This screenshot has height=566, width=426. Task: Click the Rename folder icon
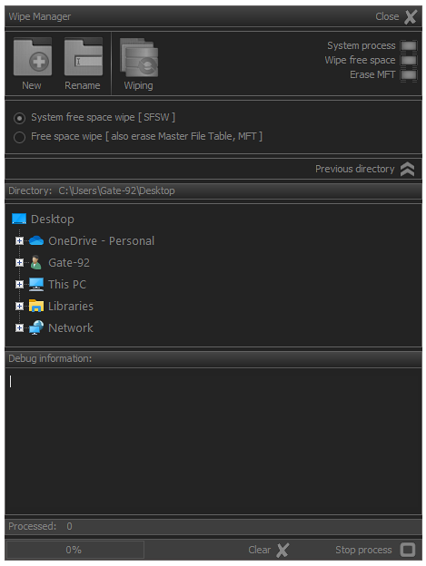[x=84, y=57]
